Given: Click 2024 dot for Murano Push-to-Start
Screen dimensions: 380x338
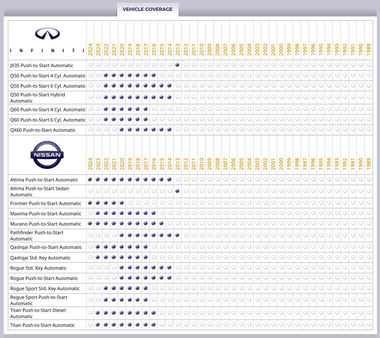Looking at the screenshot, I should pyautogui.click(x=90, y=223).
